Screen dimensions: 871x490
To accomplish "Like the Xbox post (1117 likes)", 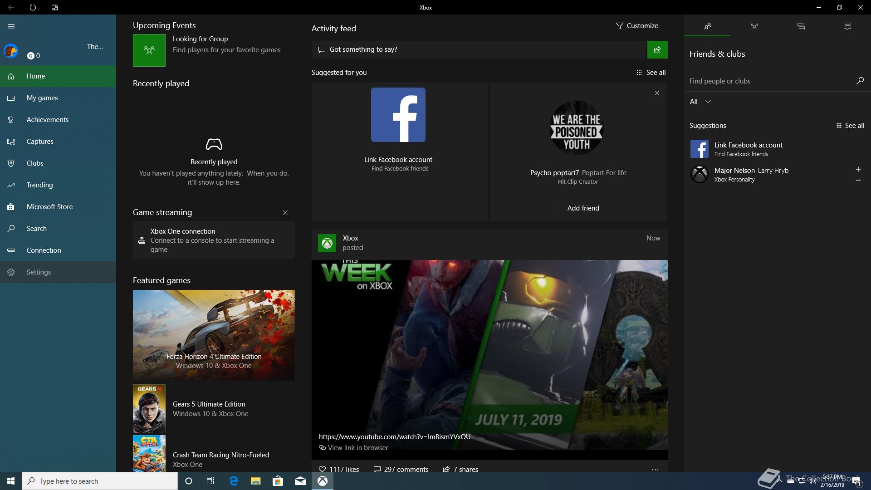I will click(x=339, y=469).
